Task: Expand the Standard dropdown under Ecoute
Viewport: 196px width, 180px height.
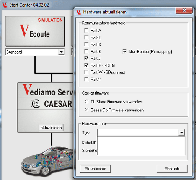Action: coord(61,52)
